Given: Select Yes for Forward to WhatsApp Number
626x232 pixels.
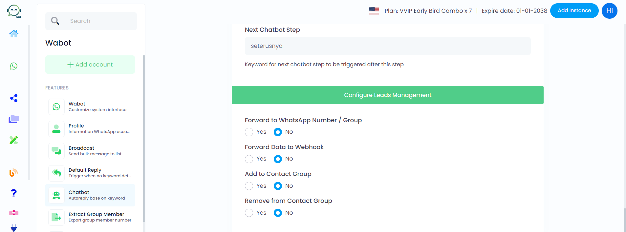Looking at the screenshot, I should click(249, 132).
